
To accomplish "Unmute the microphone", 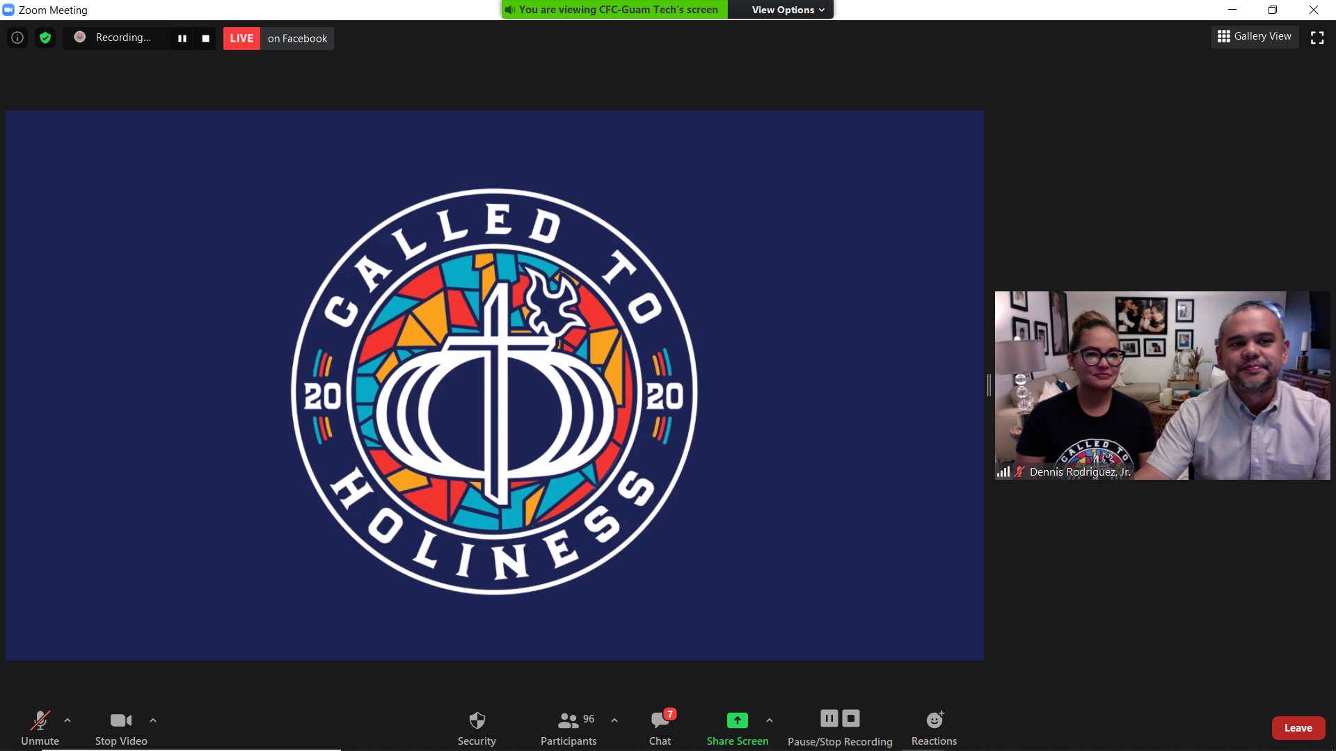I will coord(40,727).
